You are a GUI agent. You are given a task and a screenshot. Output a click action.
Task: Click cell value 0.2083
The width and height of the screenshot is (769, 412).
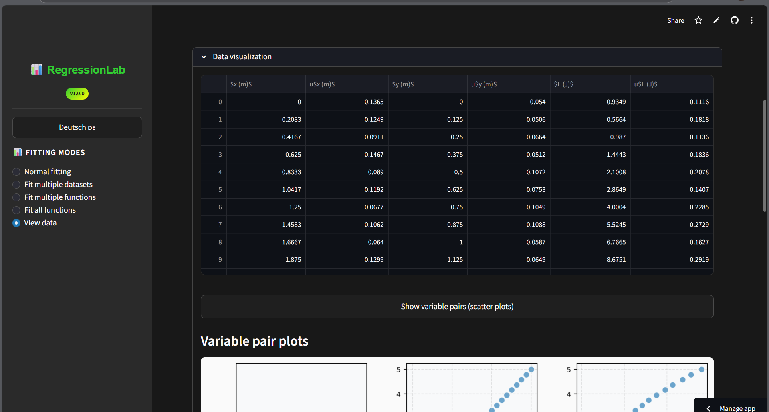pos(266,119)
